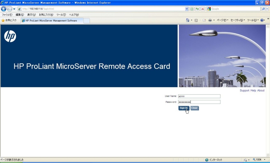
Task: Open the recent pages dropdown arrow
Action: coord(14,9)
